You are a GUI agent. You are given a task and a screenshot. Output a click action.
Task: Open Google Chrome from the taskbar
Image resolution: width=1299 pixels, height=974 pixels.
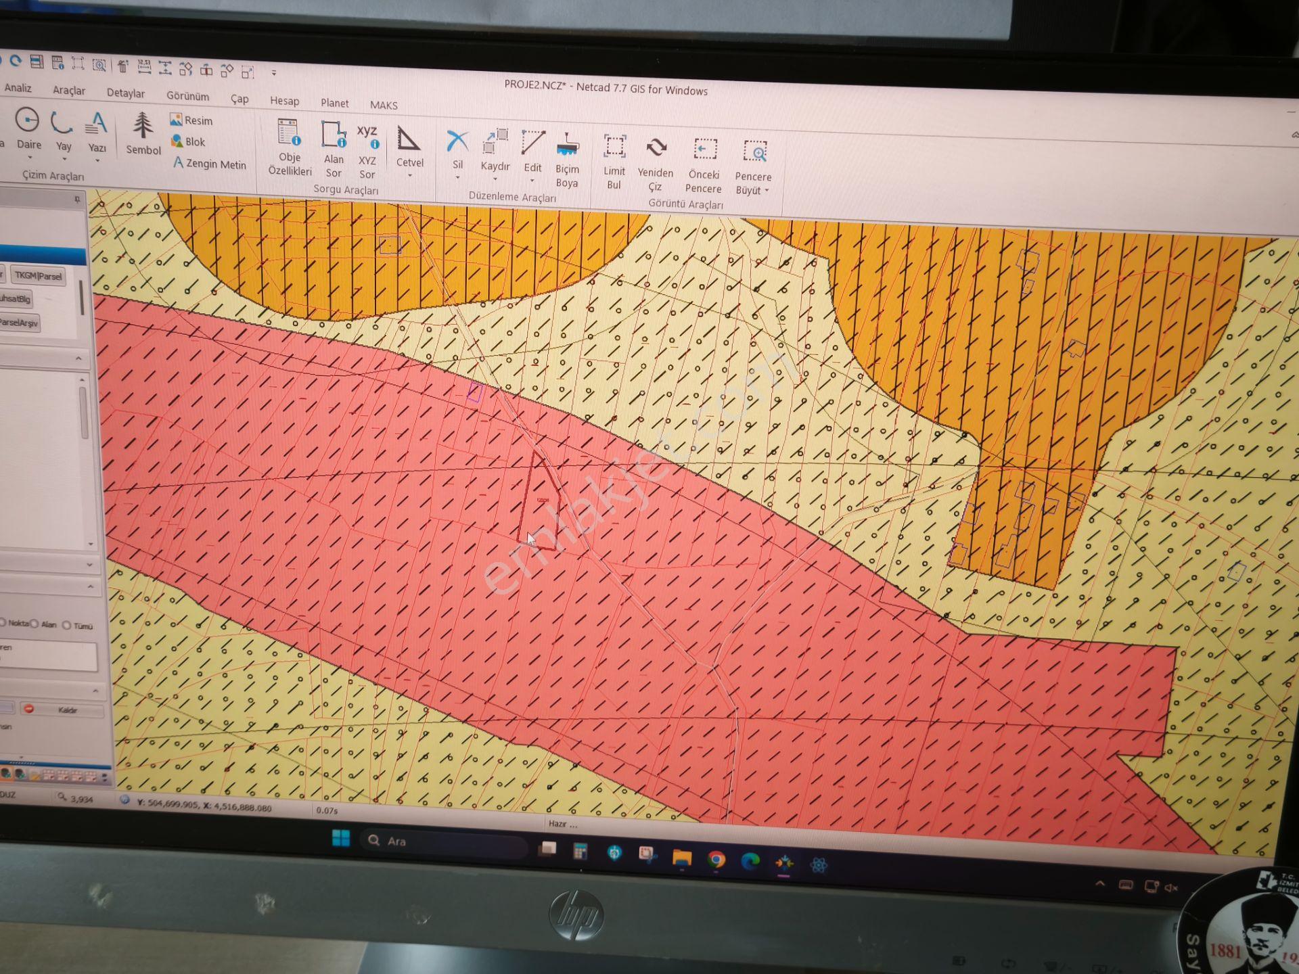(x=716, y=860)
